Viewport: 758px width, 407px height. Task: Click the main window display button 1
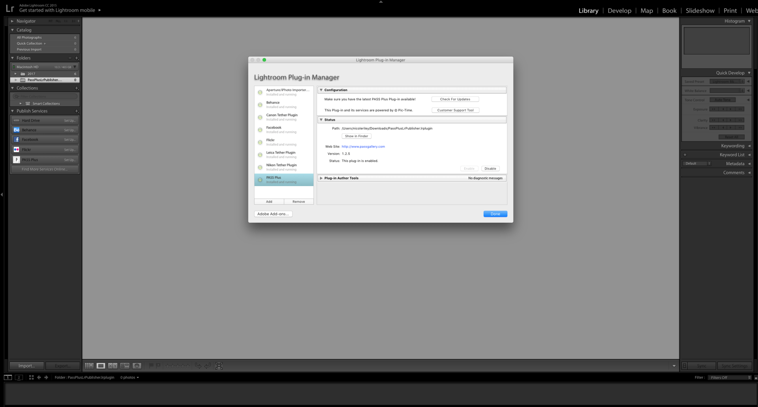8,377
